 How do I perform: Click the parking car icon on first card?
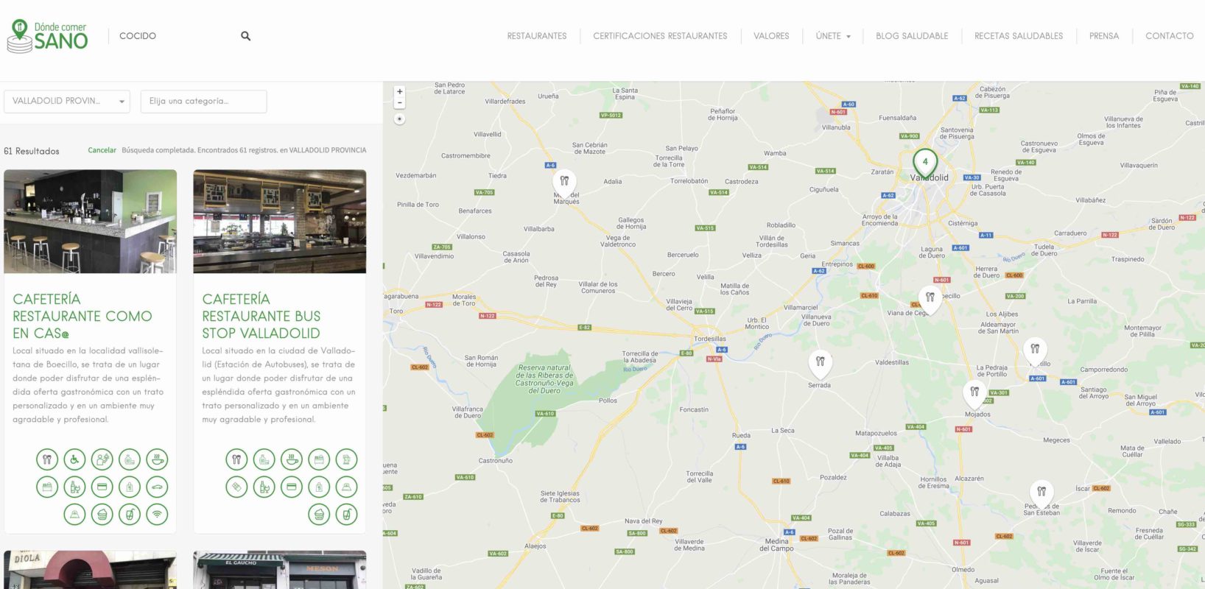click(157, 487)
